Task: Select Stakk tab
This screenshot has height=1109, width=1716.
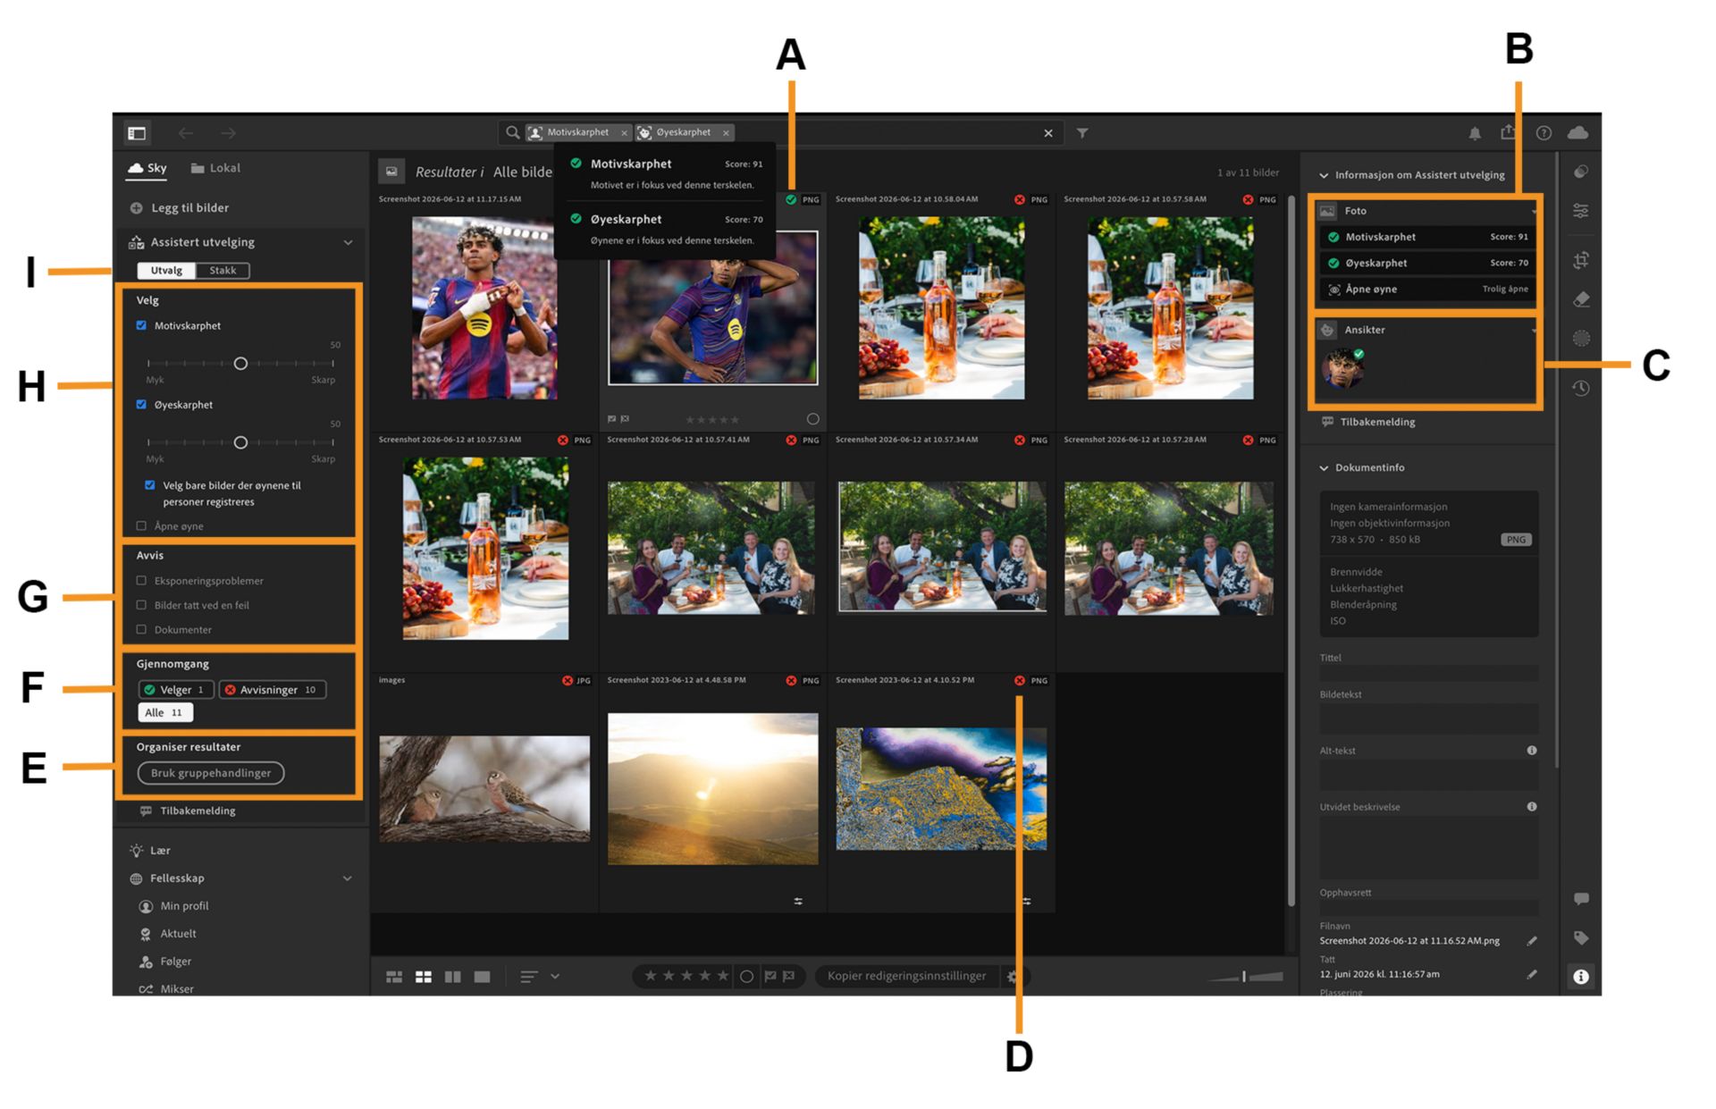Action: click(x=223, y=270)
